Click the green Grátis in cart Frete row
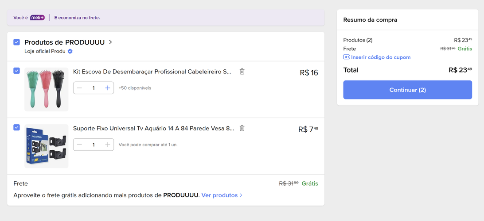This screenshot has height=221, width=484. tap(310, 183)
